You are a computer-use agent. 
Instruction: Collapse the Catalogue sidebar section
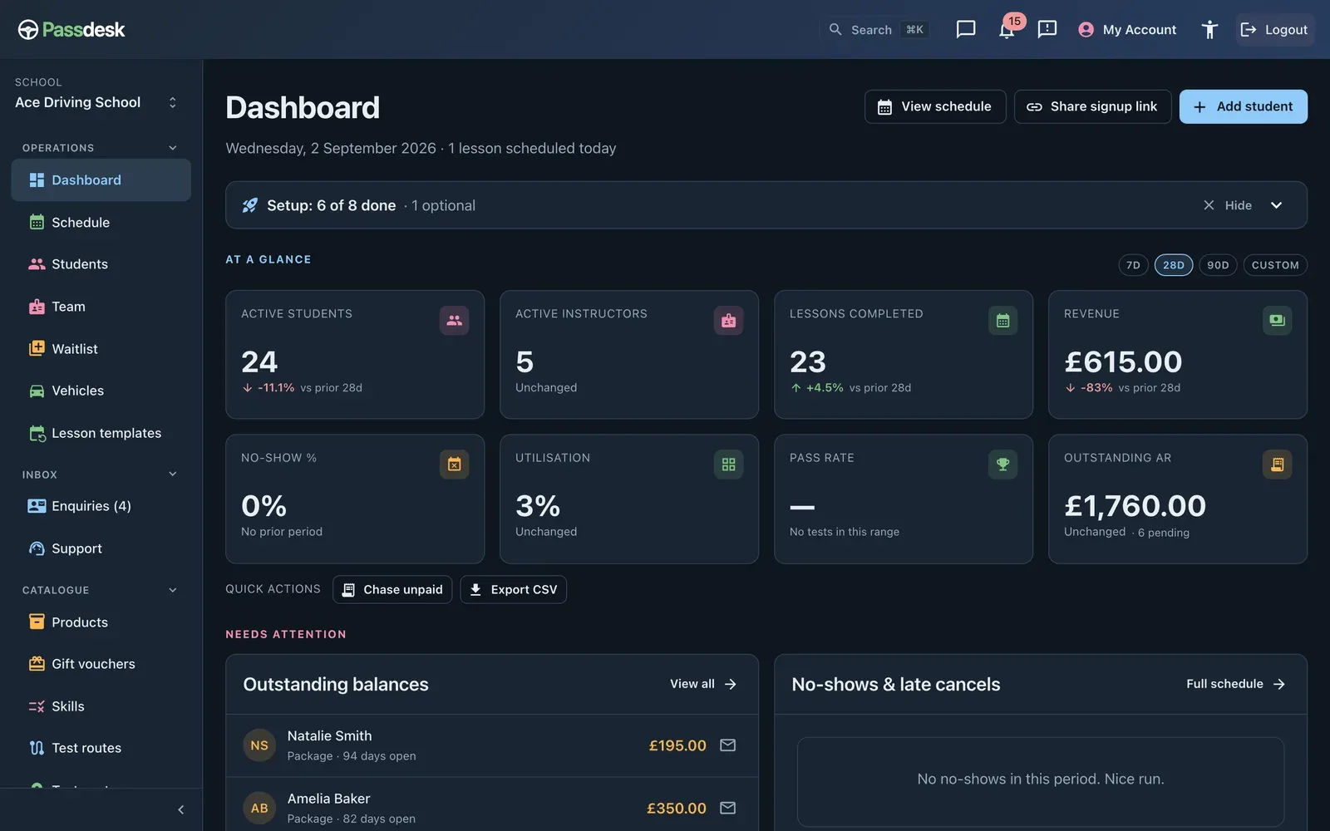(x=173, y=590)
